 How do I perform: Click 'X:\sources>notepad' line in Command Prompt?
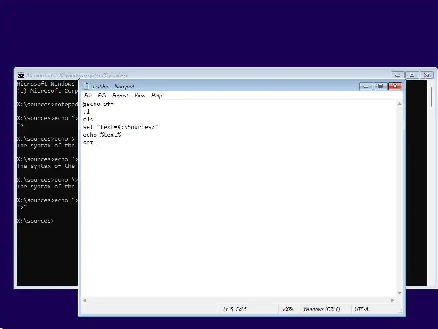click(47, 105)
